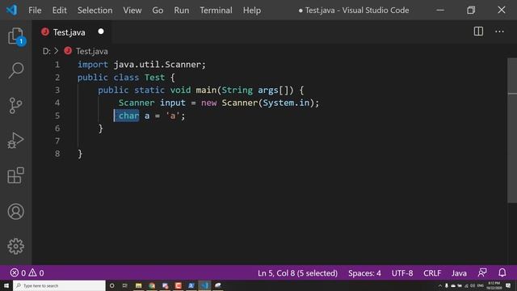The image size is (517, 291).
Task: Click the 'new' keyword on line 4
Action: (208, 103)
